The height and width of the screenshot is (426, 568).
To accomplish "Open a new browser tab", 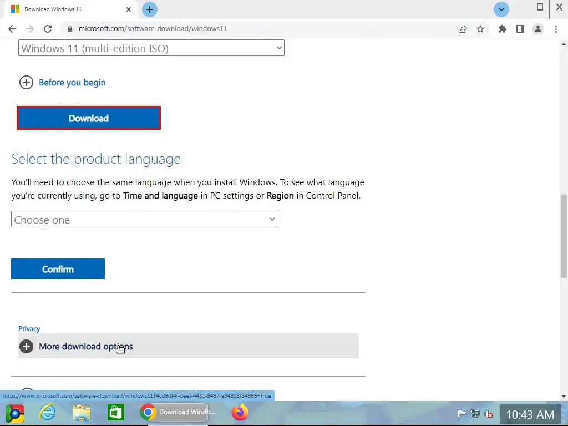I will (150, 9).
